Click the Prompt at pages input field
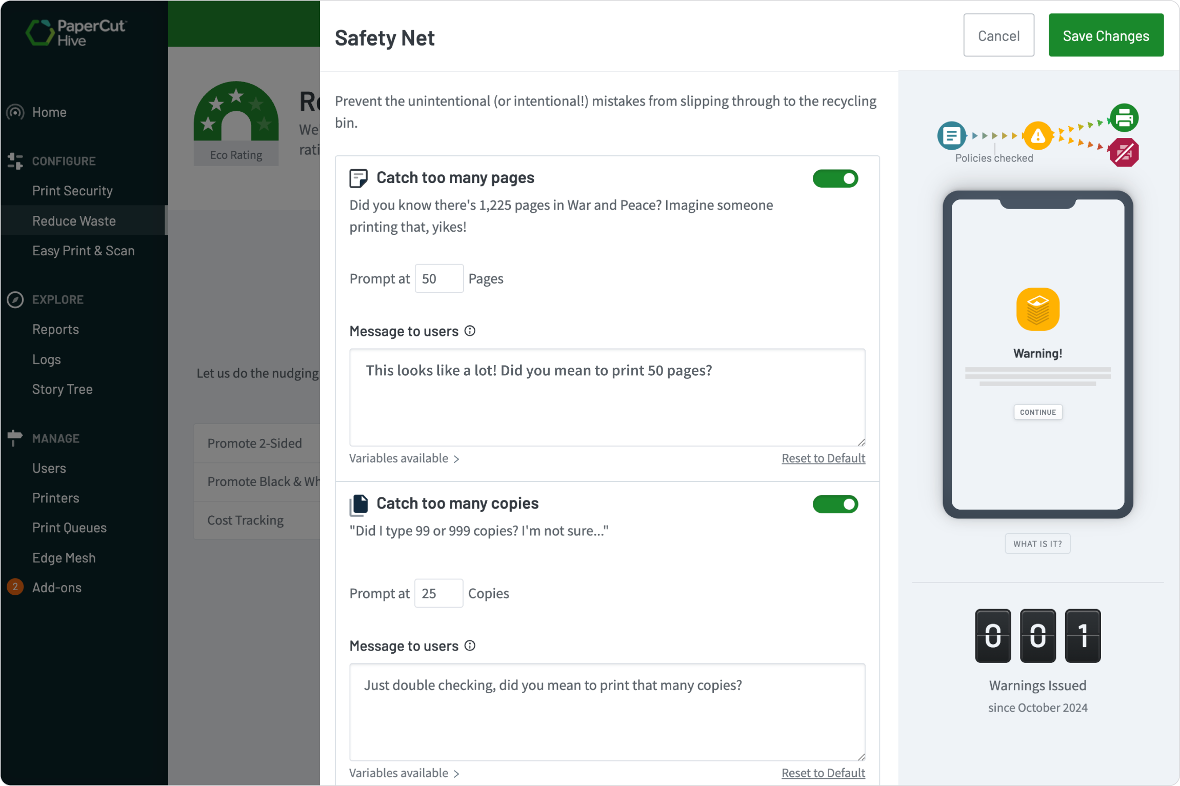 point(439,278)
